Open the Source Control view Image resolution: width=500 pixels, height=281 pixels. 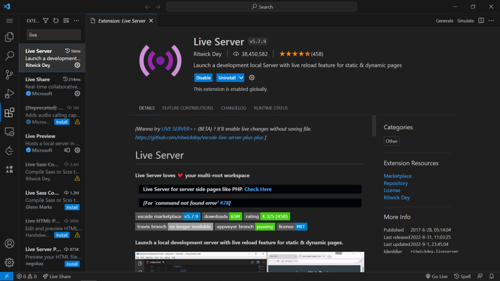coord(9,75)
